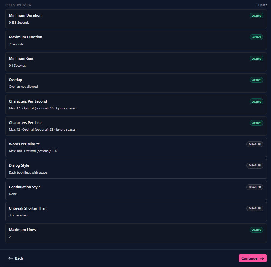Click the Rules Overview heading

click(19, 5)
